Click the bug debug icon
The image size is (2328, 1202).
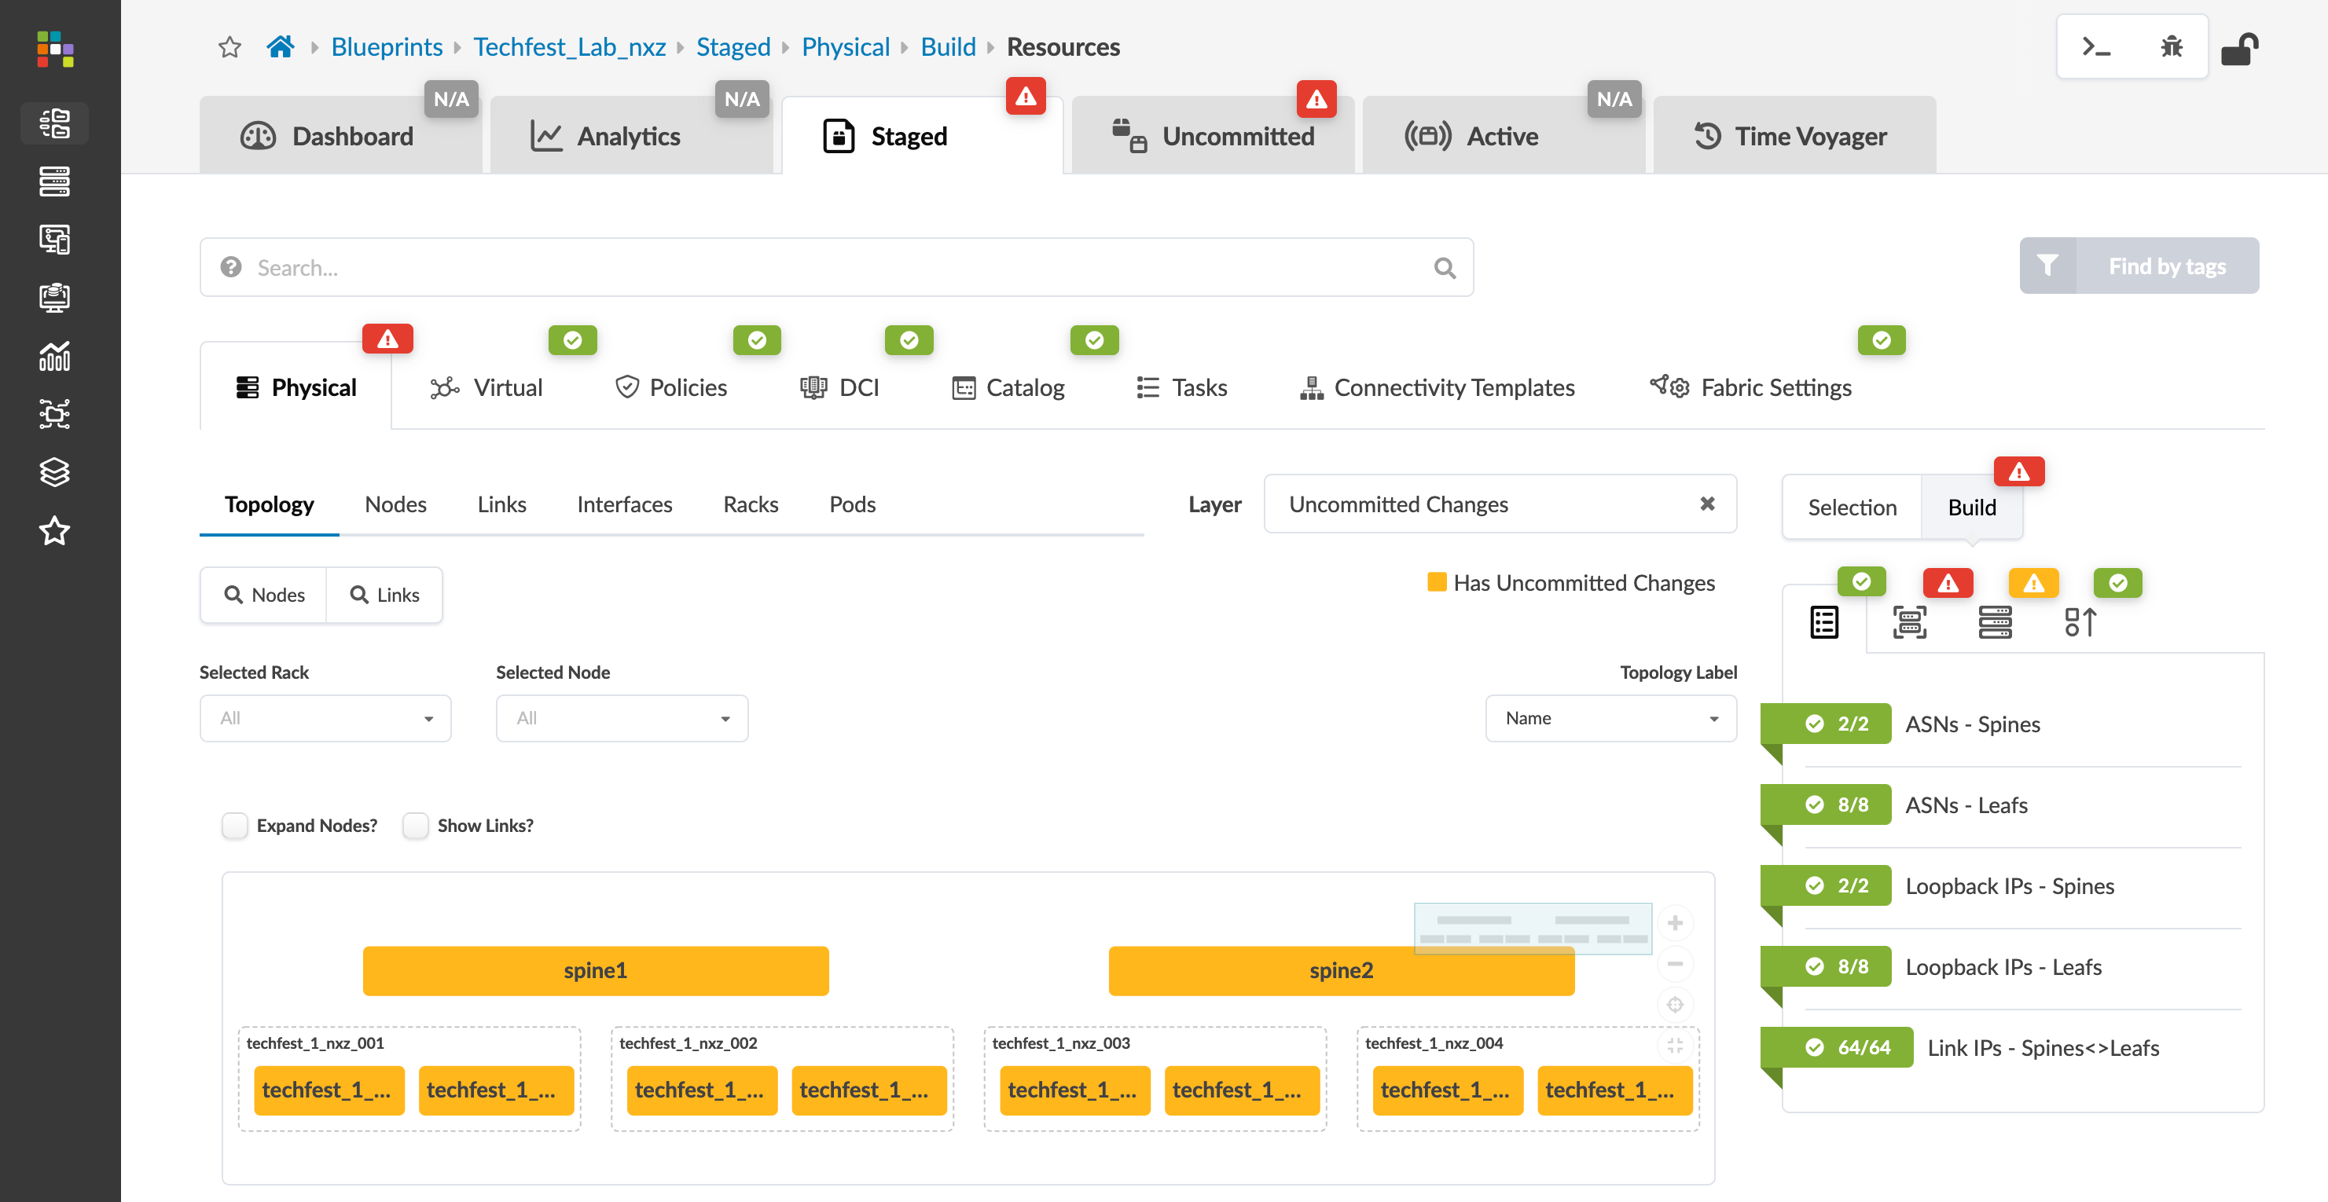(x=2171, y=47)
